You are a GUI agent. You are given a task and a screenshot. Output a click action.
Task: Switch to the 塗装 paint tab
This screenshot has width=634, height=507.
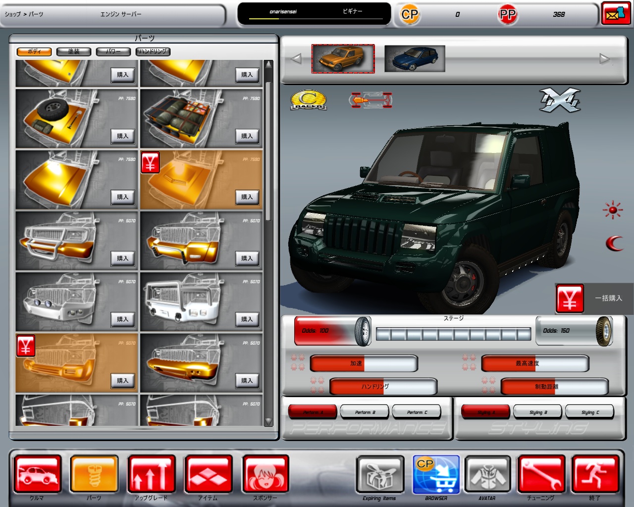point(74,51)
